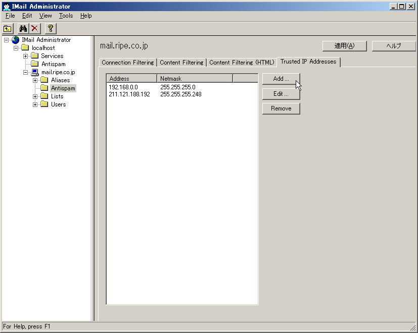Select the Services tree label
418x333 pixels.
click(x=52, y=56)
